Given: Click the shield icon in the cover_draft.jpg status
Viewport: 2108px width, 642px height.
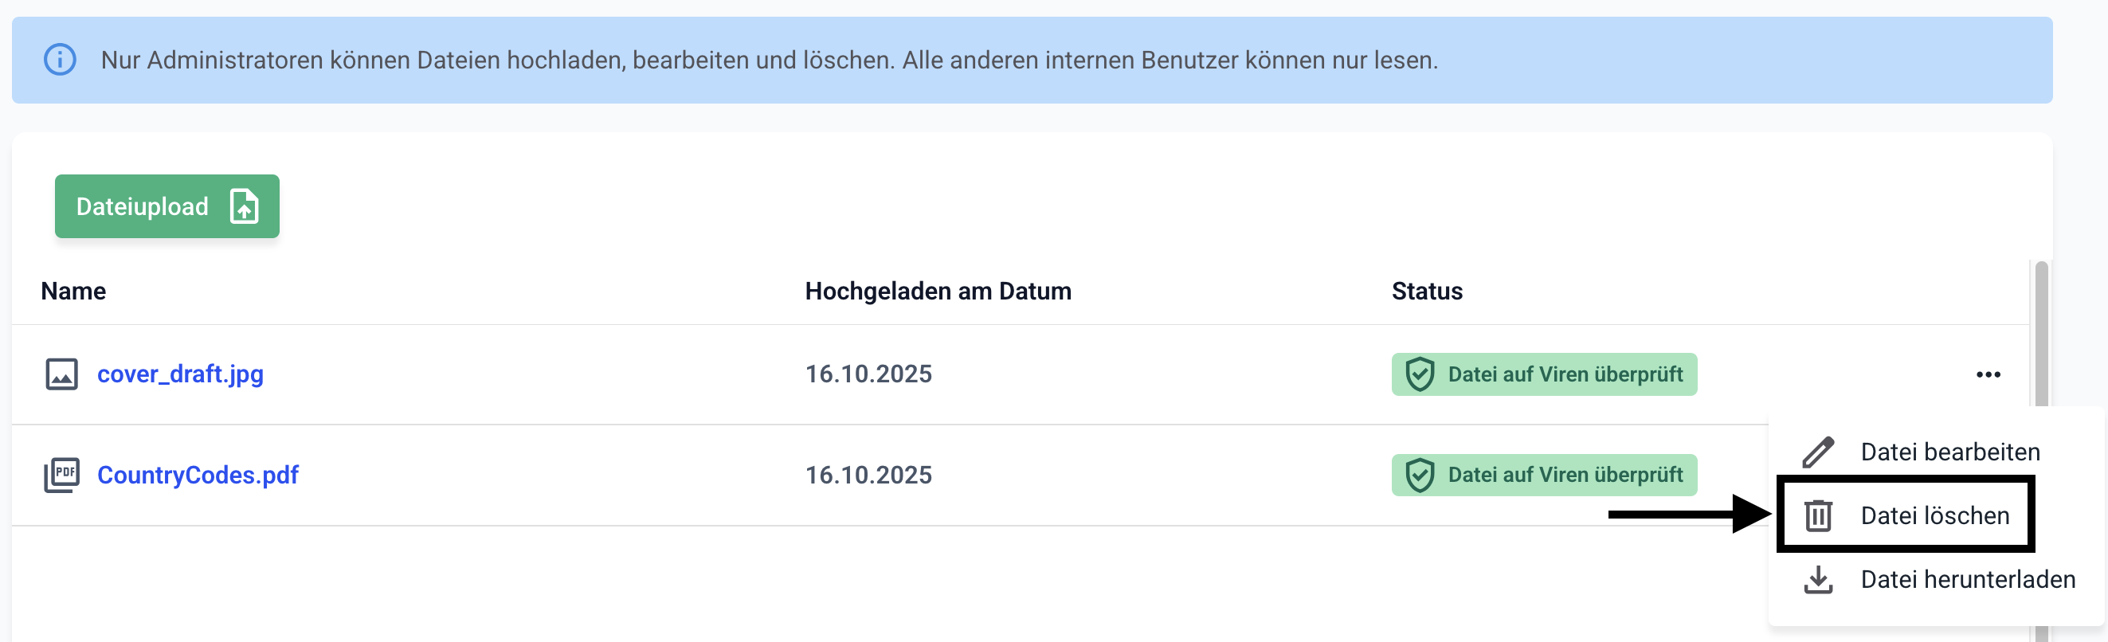Looking at the screenshot, I should (x=1420, y=374).
